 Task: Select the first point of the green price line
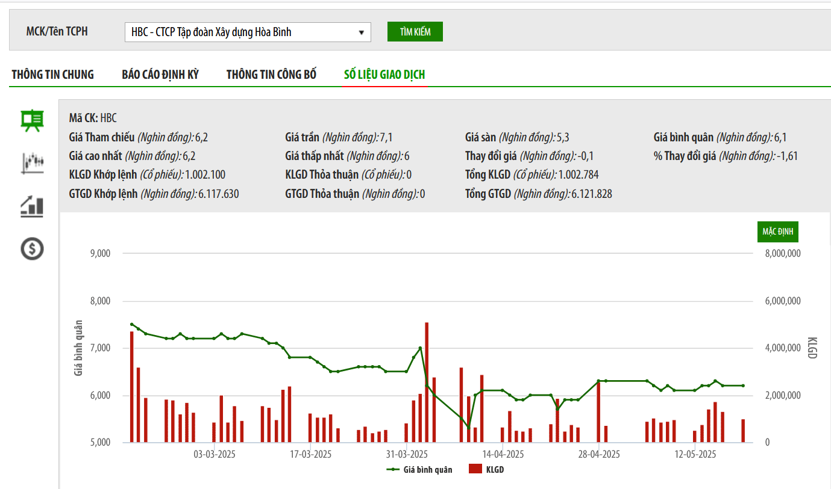(x=132, y=324)
